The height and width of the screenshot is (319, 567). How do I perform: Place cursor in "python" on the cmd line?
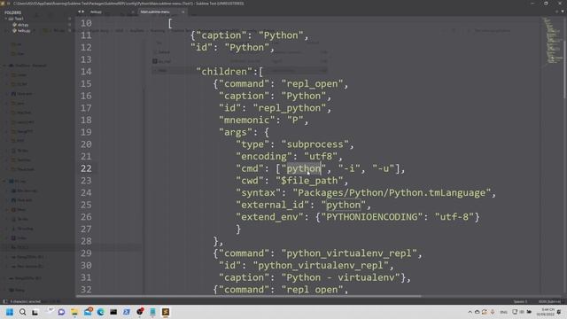[x=303, y=168]
